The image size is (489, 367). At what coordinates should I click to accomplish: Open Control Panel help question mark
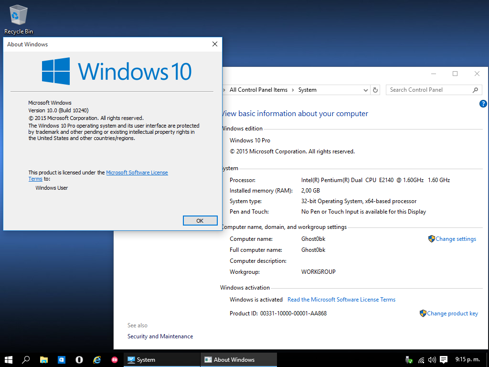(x=483, y=104)
